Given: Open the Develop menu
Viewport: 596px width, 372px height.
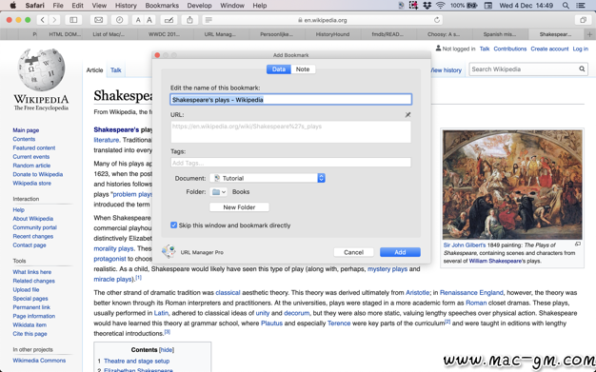Looking at the screenshot, I should (x=199, y=6).
